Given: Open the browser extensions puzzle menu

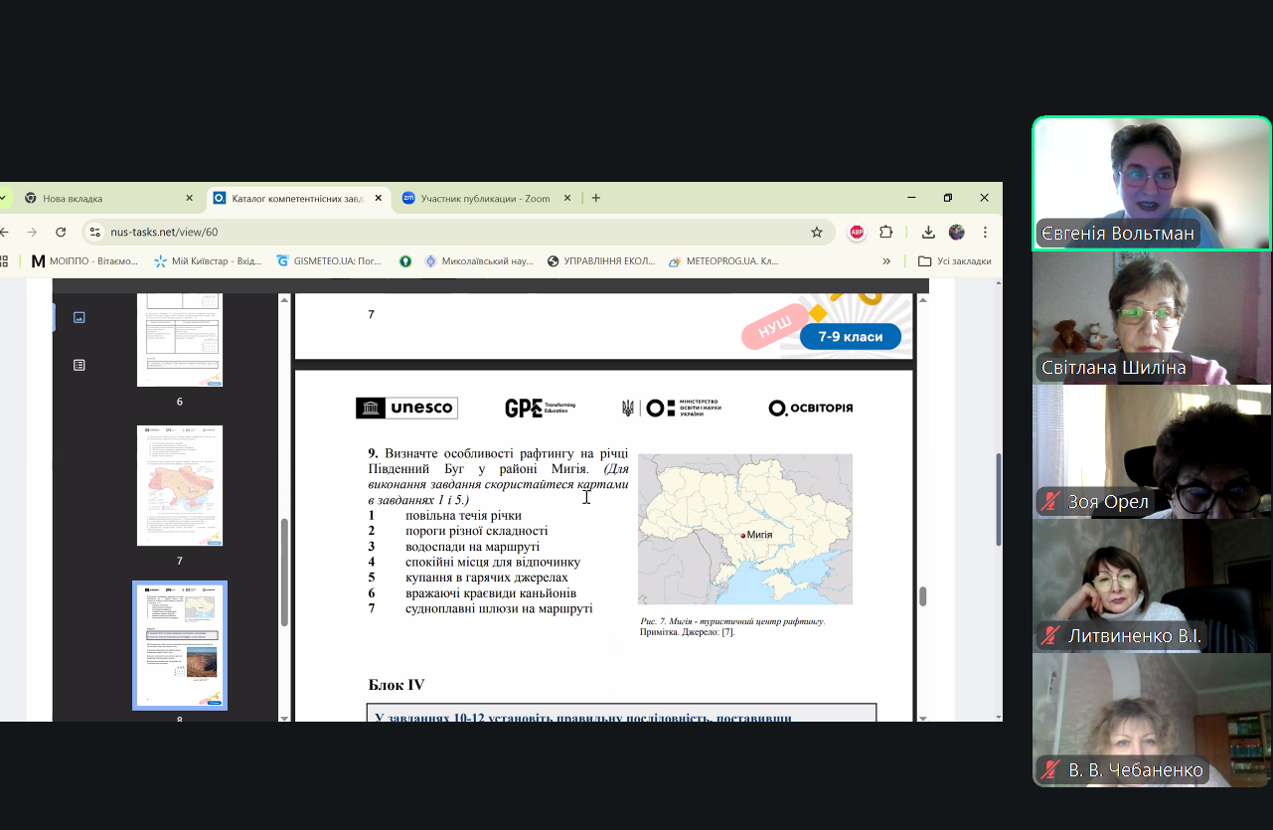Looking at the screenshot, I should click(886, 232).
